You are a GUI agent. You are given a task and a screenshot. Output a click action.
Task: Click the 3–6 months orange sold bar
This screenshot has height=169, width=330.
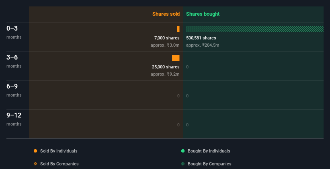pyautogui.click(x=176, y=58)
